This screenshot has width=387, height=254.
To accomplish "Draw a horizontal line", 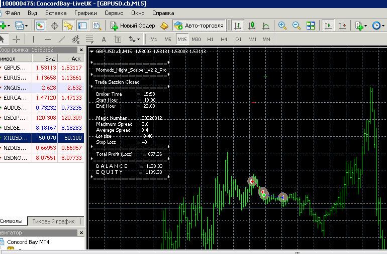I will (x=47, y=39).
